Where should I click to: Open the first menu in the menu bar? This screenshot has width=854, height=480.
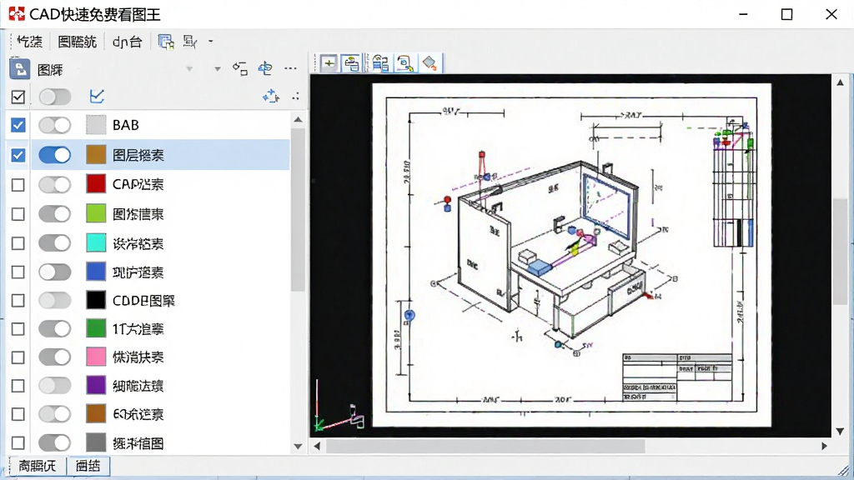point(29,42)
